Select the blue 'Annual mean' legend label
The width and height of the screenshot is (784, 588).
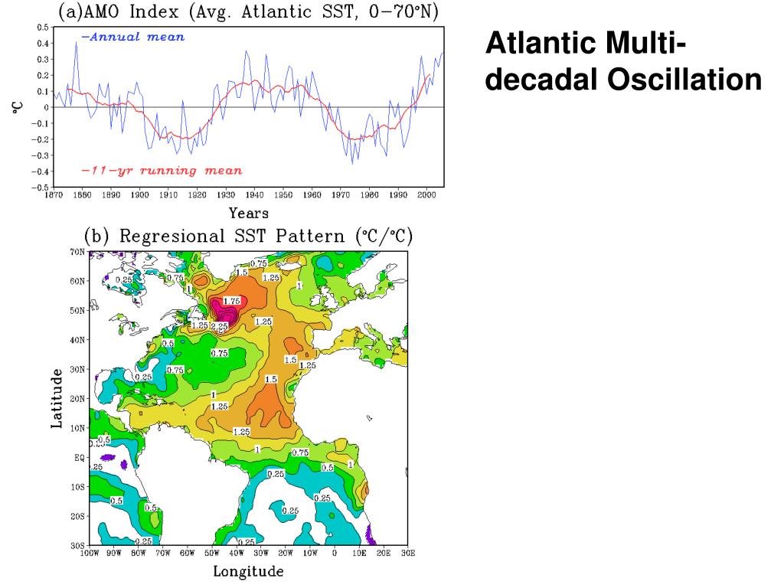tap(133, 37)
